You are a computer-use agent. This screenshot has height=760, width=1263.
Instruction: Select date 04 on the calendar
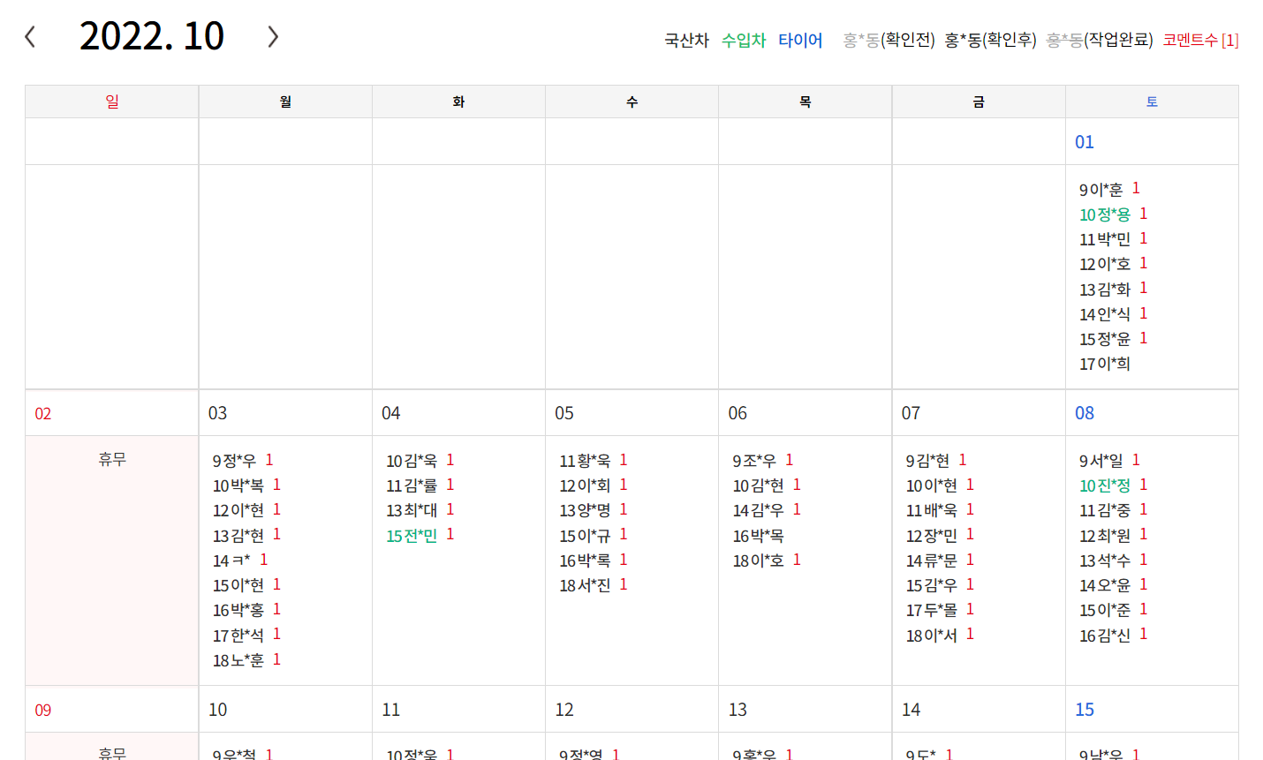point(391,413)
